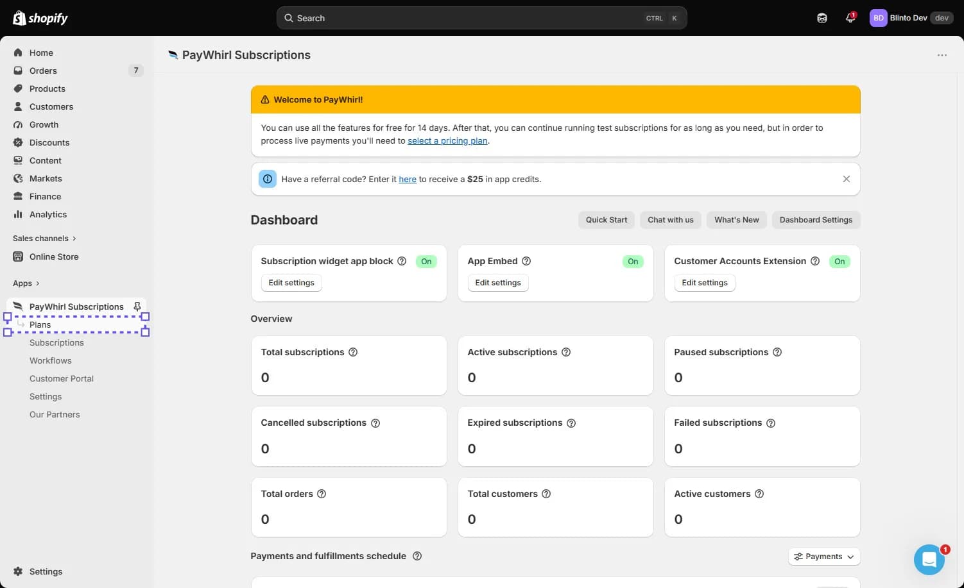964x588 pixels.
Task: Click the help icon beside Cancelled subscriptions
Action: tap(375, 423)
